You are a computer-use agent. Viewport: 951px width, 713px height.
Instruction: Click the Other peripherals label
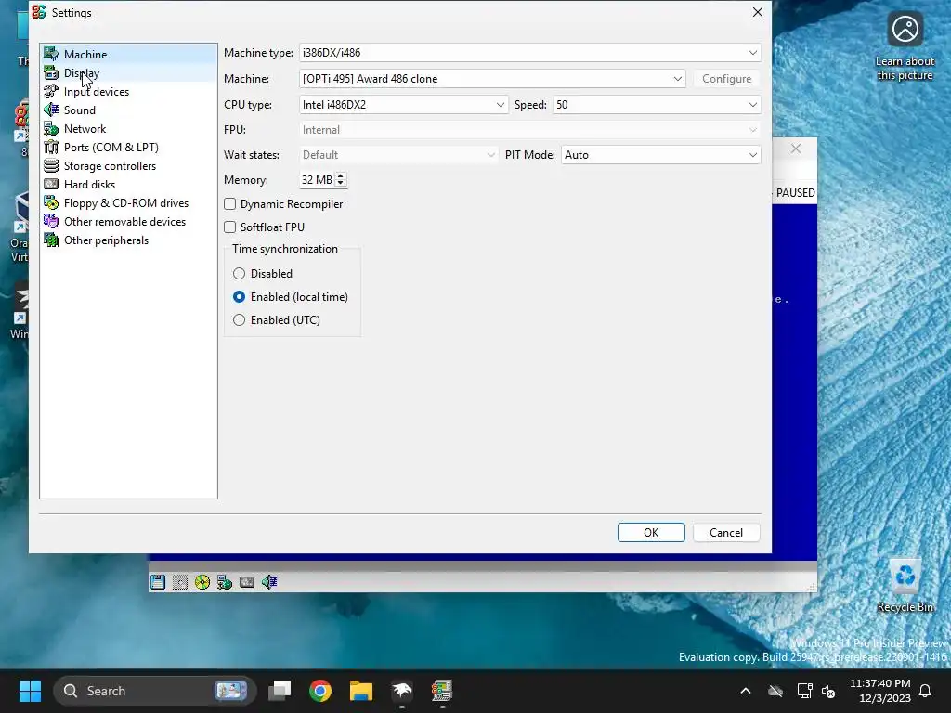coord(106,240)
